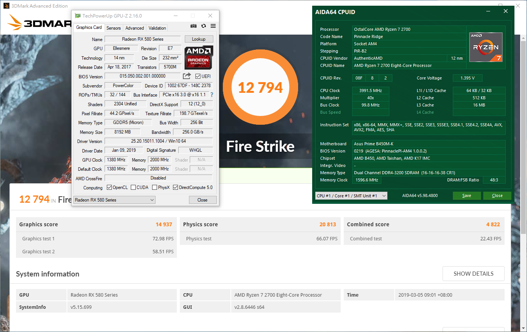Image resolution: width=527 pixels, height=332 pixels.
Task: Click the GPU Clock 1380 MHz field
Action: pyautogui.click(x=116, y=160)
